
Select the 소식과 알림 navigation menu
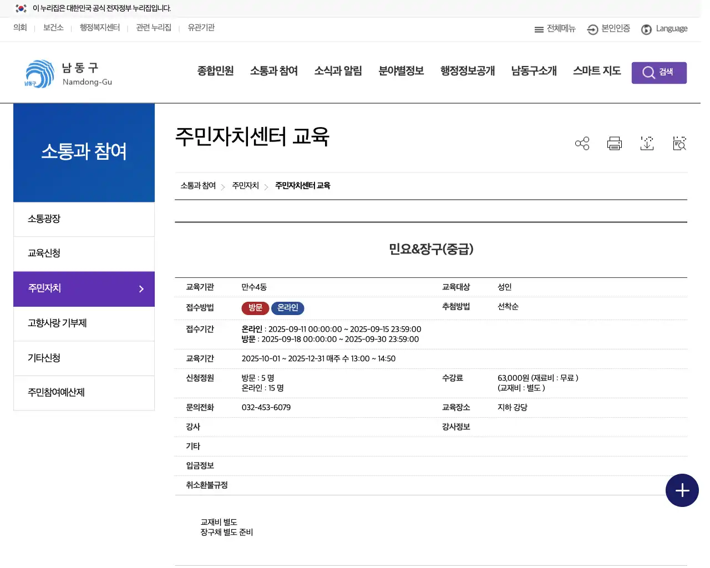pyautogui.click(x=338, y=71)
